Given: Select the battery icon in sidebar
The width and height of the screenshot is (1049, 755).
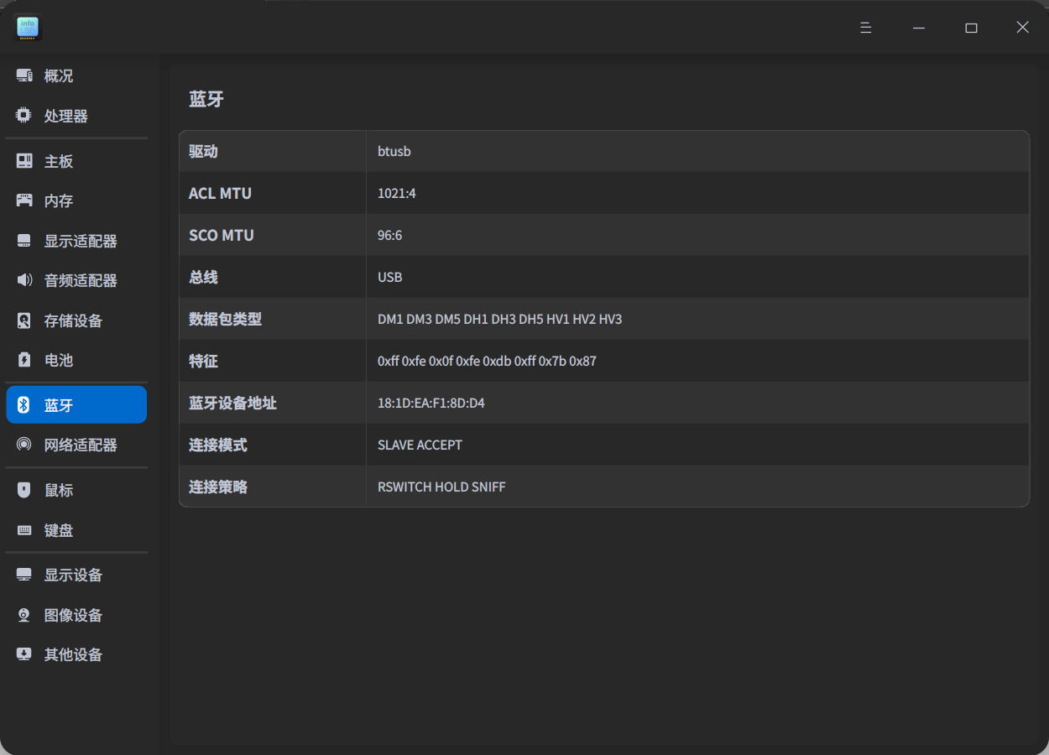Looking at the screenshot, I should tap(24, 360).
